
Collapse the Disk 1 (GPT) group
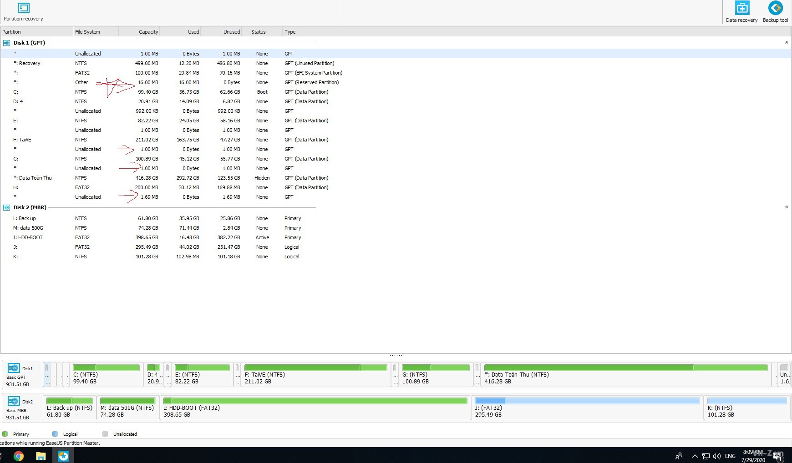[786, 42]
